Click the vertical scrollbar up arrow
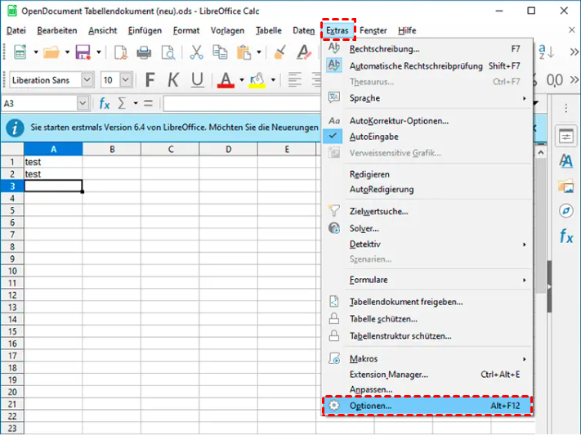Image resolution: width=581 pixels, height=436 pixels. pyautogui.click(x=541, y=152)
